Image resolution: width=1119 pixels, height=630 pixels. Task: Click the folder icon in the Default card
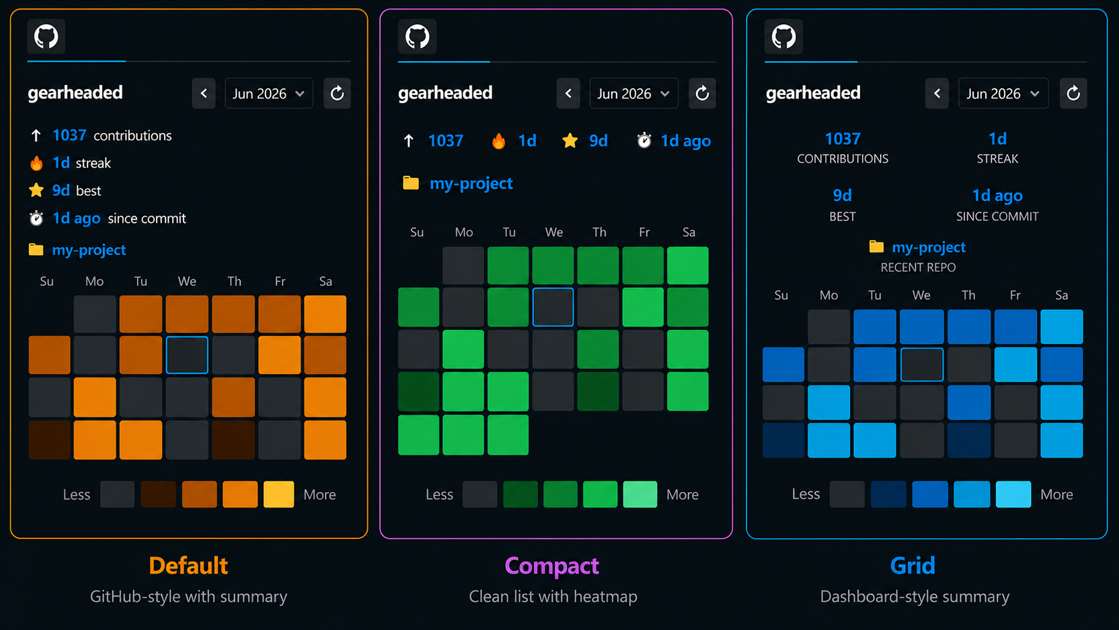(36, 250)
